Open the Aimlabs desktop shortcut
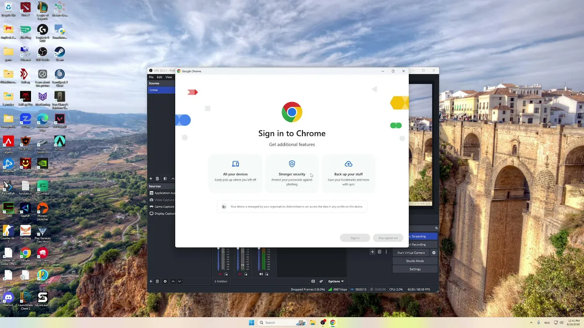Image resolution: width=584 pixels, height=328 pixels. pos(60,143)
